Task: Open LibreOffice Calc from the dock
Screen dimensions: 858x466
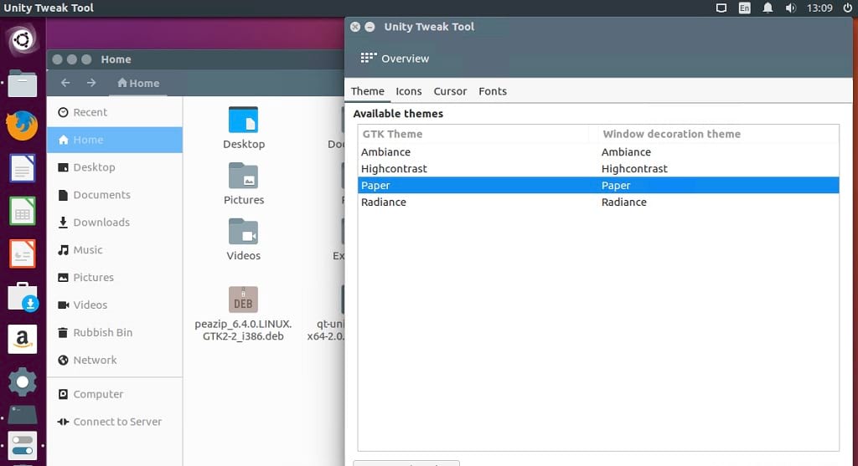Action: [23, 211]
